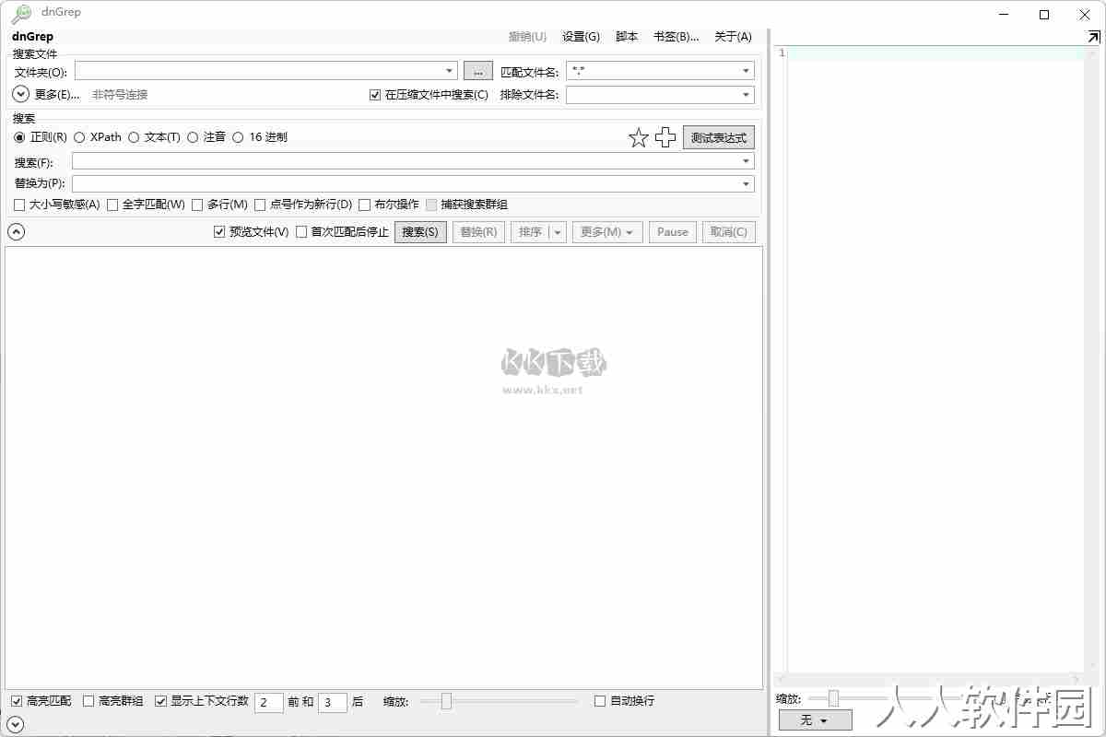Viewport: 1106px width, 737px height.
Task: Open the 搜索(F) history dropdown arrow
Action: click(746, 161)
